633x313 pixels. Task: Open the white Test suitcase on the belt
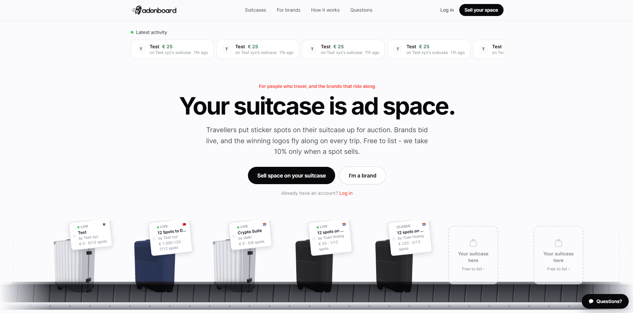[75, 266]
